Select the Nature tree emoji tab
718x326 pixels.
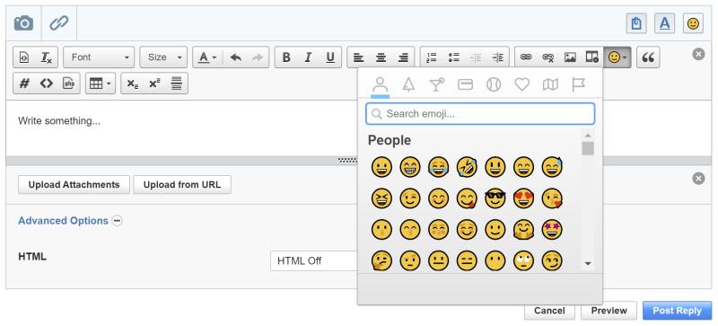point(408,84)
